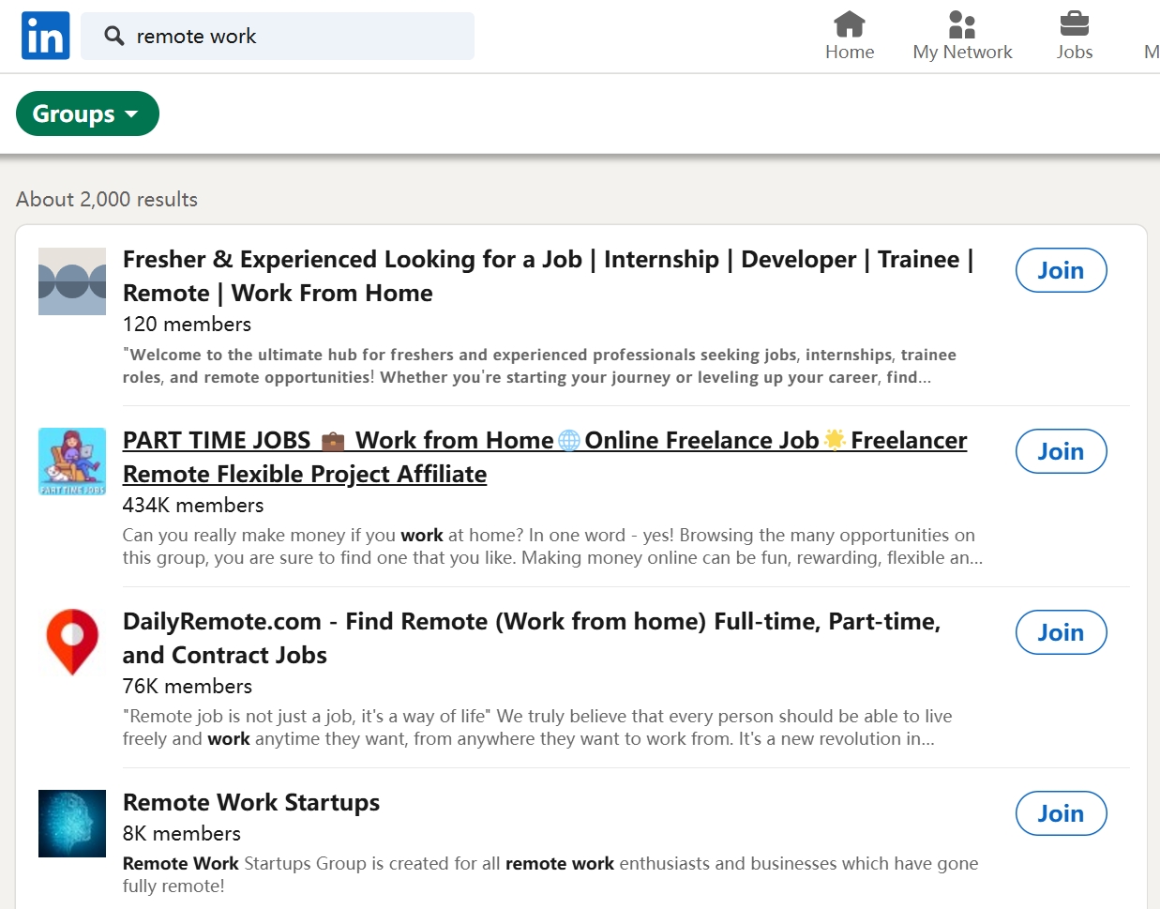
Task: Join the DailyRemote.com group
Action: [1061, 632]
